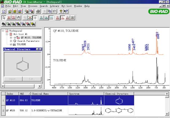This screenshot has height=118, width=170.
Task: Open the Hit List menu
Action: click(67, 6)
